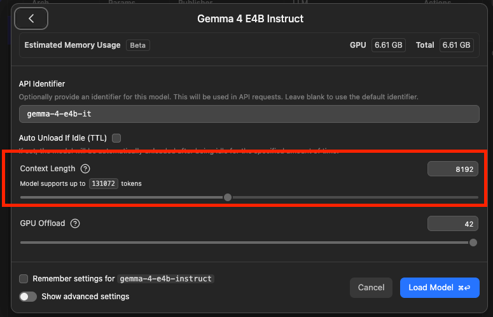Click the 131072 max tokens badge

104,184
